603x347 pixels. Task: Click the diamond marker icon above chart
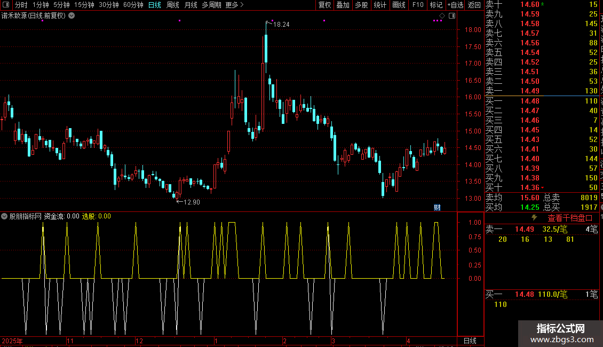click(x=442, y=15)
